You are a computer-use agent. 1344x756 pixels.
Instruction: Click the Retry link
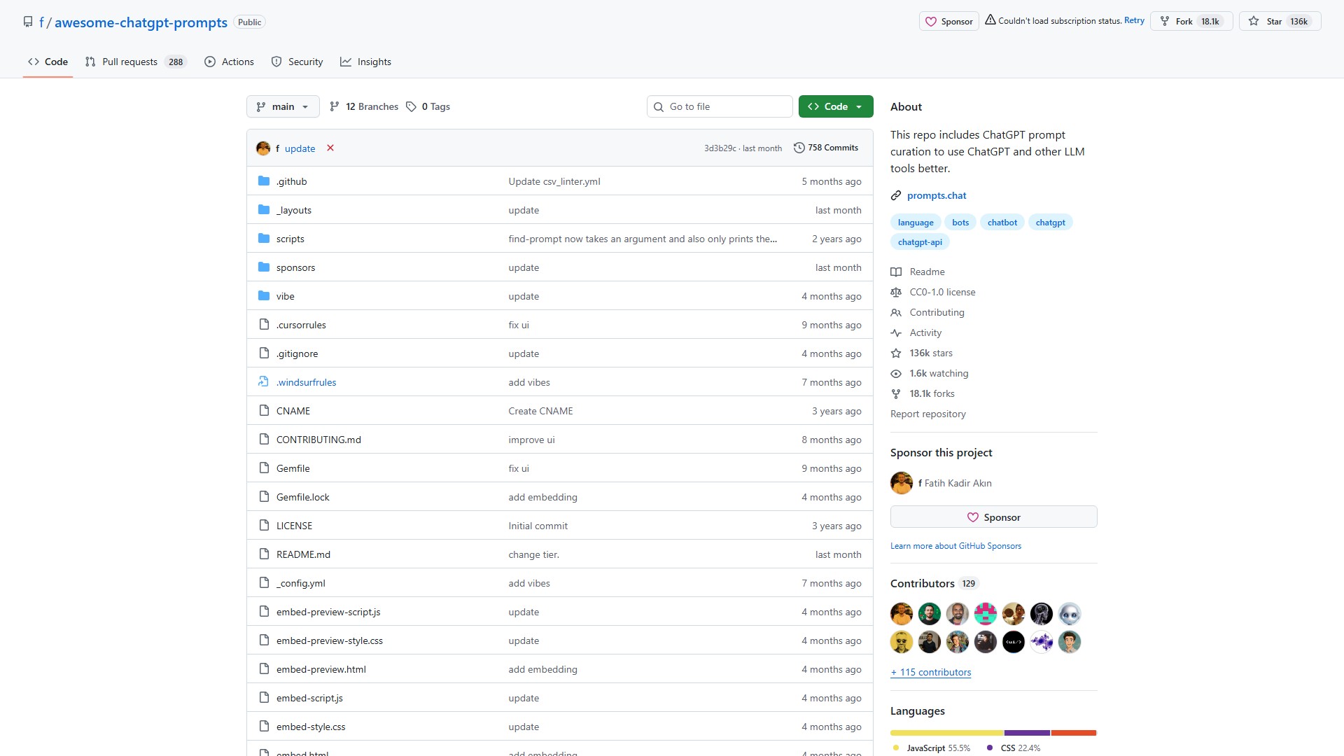(1134, 20)
